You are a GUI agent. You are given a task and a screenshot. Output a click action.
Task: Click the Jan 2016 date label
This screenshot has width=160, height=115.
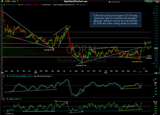point(35,72)
